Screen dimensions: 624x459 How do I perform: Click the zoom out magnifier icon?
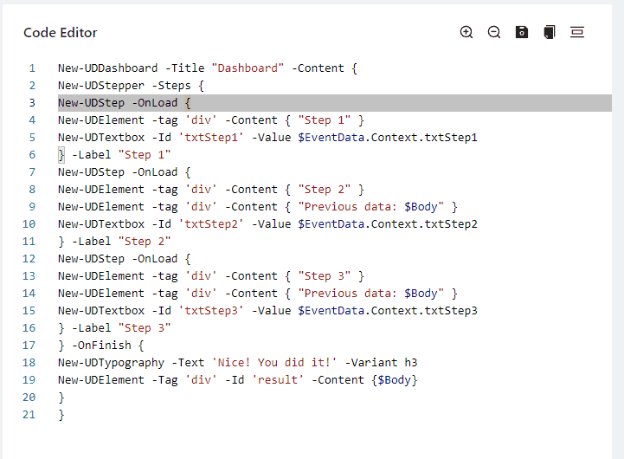494,32
